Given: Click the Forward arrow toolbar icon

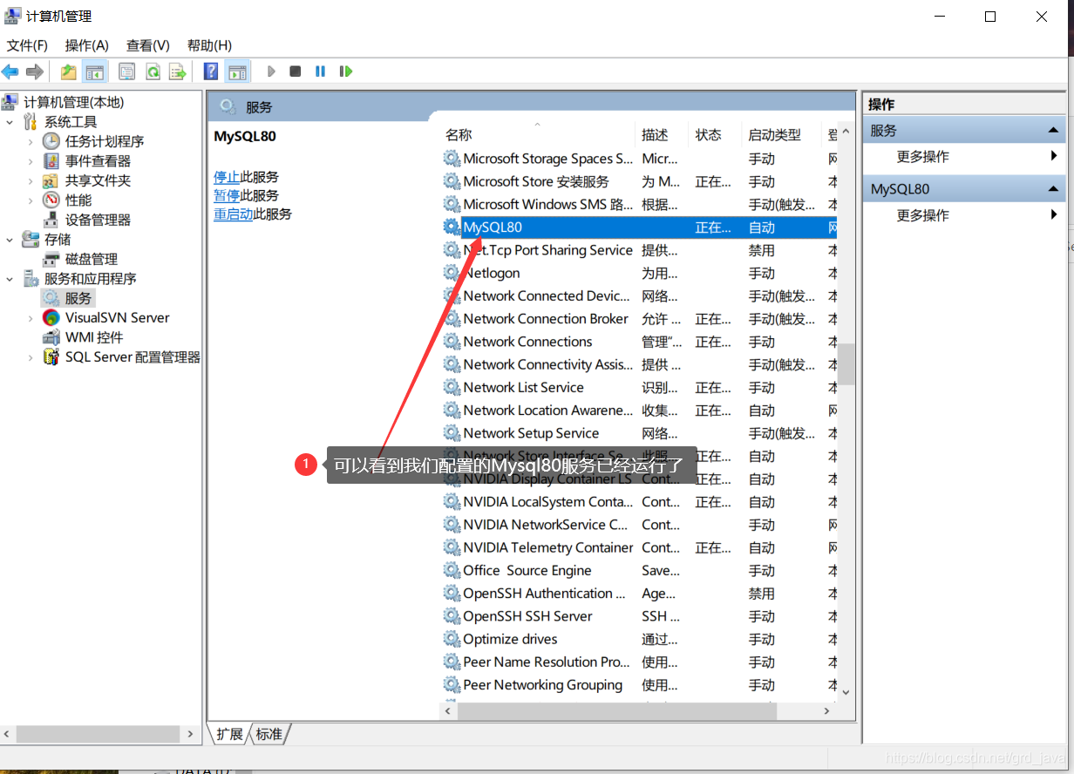Looking at the screenshot, I should tap(35, 71).
